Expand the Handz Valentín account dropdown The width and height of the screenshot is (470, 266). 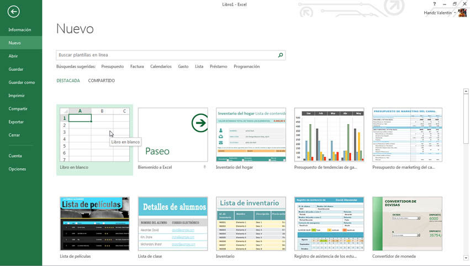(455, 13)
